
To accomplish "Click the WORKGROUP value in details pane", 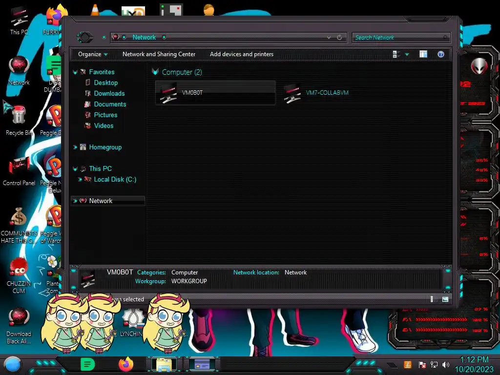I will [189, 281].
